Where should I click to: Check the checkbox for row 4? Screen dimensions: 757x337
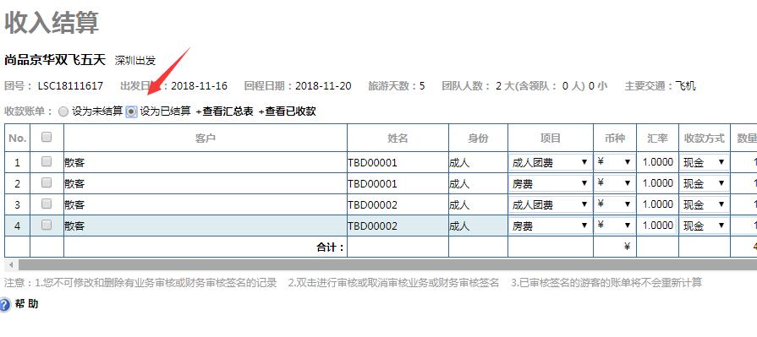47,225
